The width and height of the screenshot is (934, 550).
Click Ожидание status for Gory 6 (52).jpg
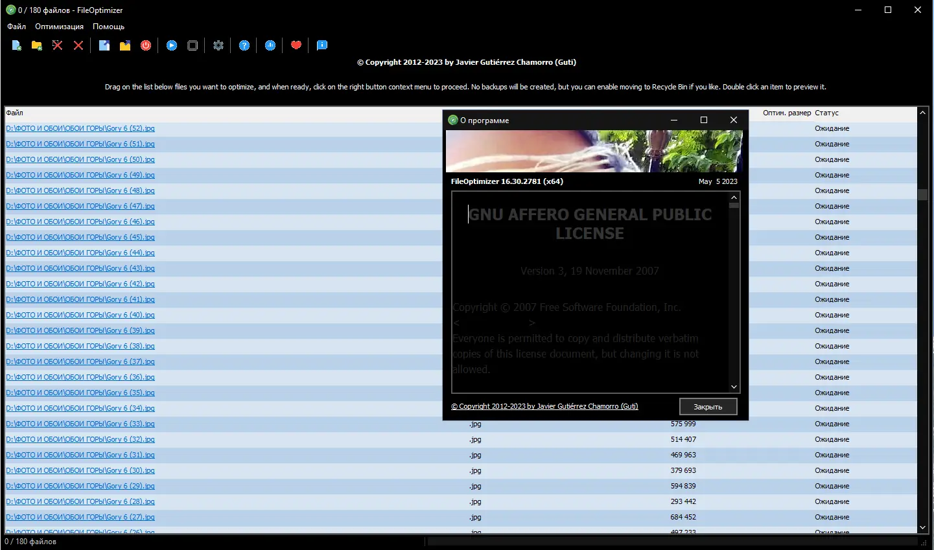[x=832, y=128]
